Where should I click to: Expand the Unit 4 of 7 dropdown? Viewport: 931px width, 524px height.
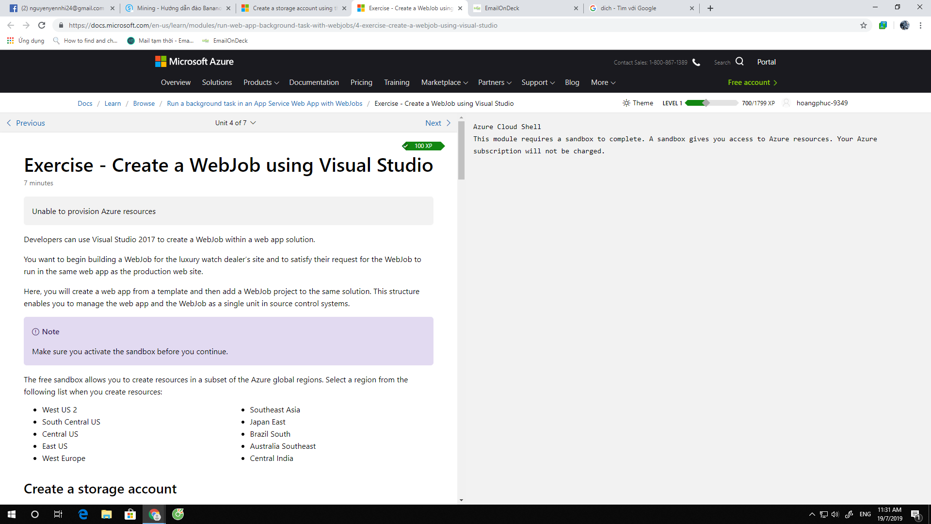pos(235,123)
